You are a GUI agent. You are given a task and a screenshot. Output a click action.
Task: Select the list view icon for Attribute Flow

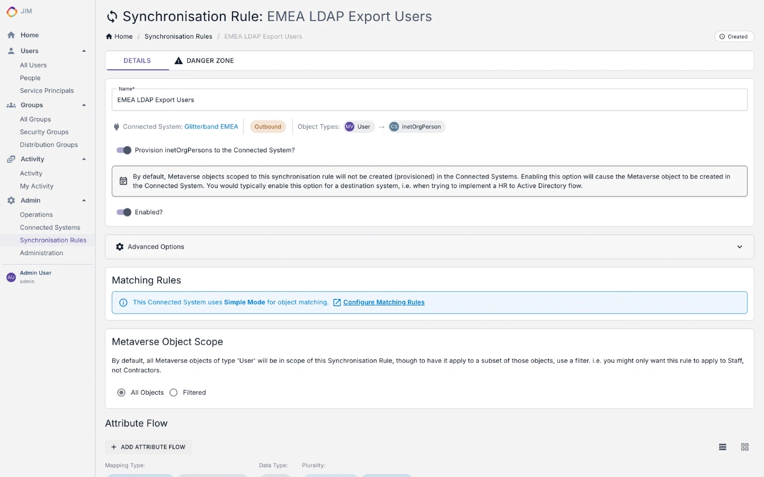click(x=723, y=447)
